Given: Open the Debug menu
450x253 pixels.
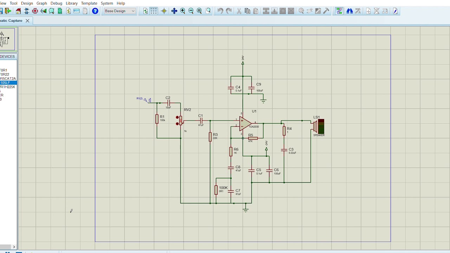Looking at the screenshot, I should pos(56,3).
